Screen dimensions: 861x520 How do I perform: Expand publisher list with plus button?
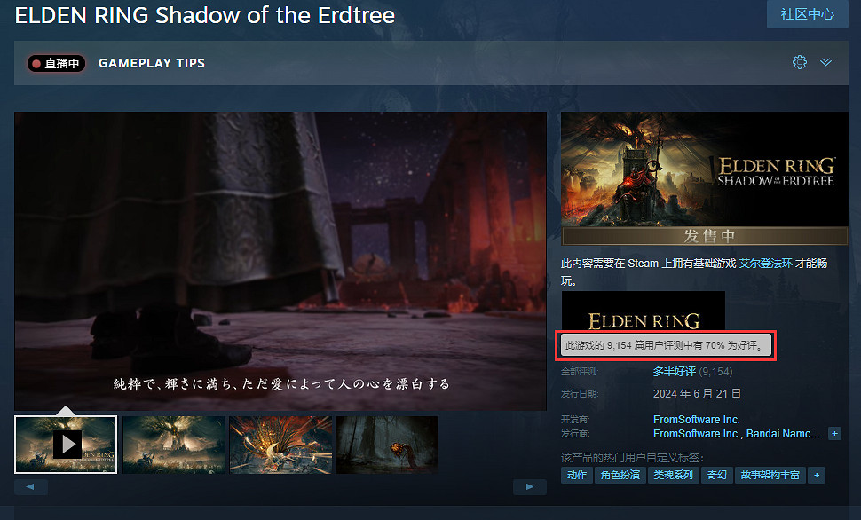[834, 434]
